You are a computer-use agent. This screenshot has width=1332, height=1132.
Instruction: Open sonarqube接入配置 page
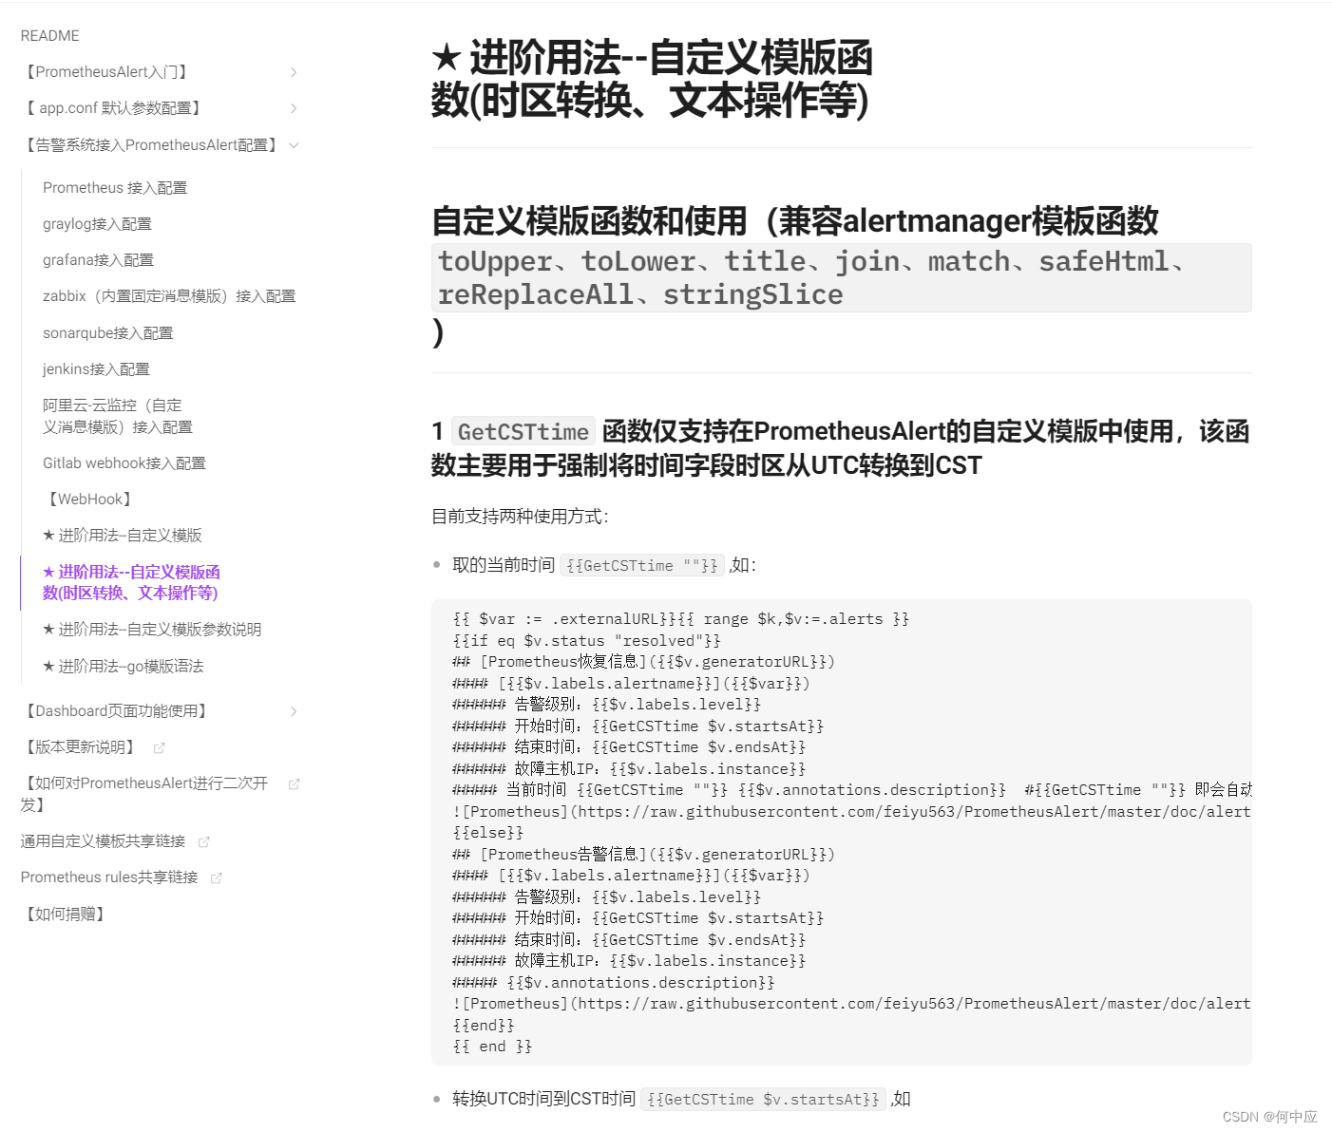tap(108, 333)
